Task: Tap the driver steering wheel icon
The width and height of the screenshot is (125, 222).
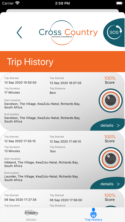Action: pos(93,212)
